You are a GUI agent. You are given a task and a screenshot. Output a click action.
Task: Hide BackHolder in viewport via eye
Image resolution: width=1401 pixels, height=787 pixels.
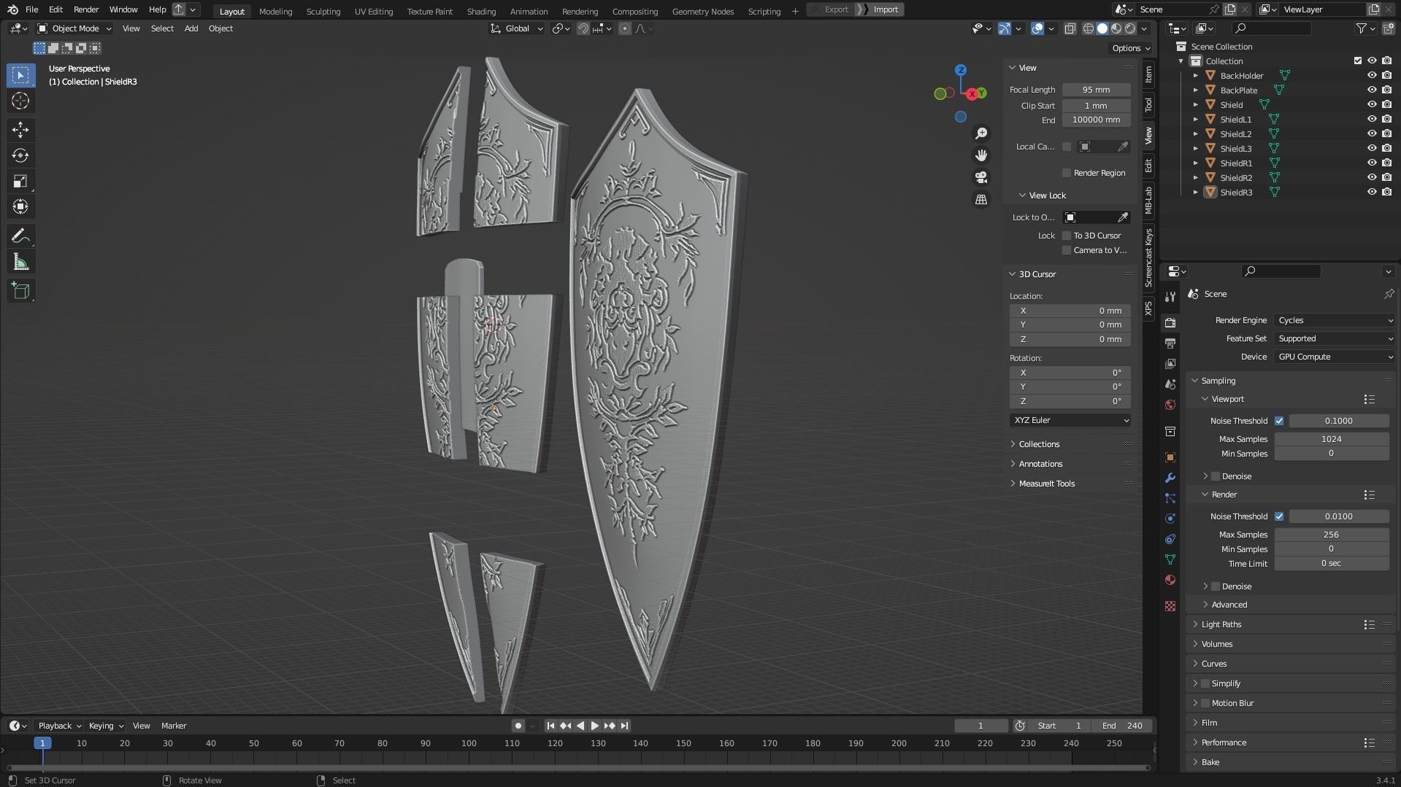pos(1372,75)
